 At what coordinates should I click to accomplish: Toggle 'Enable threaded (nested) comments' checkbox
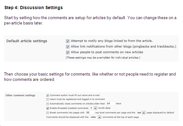click(48, 108)
